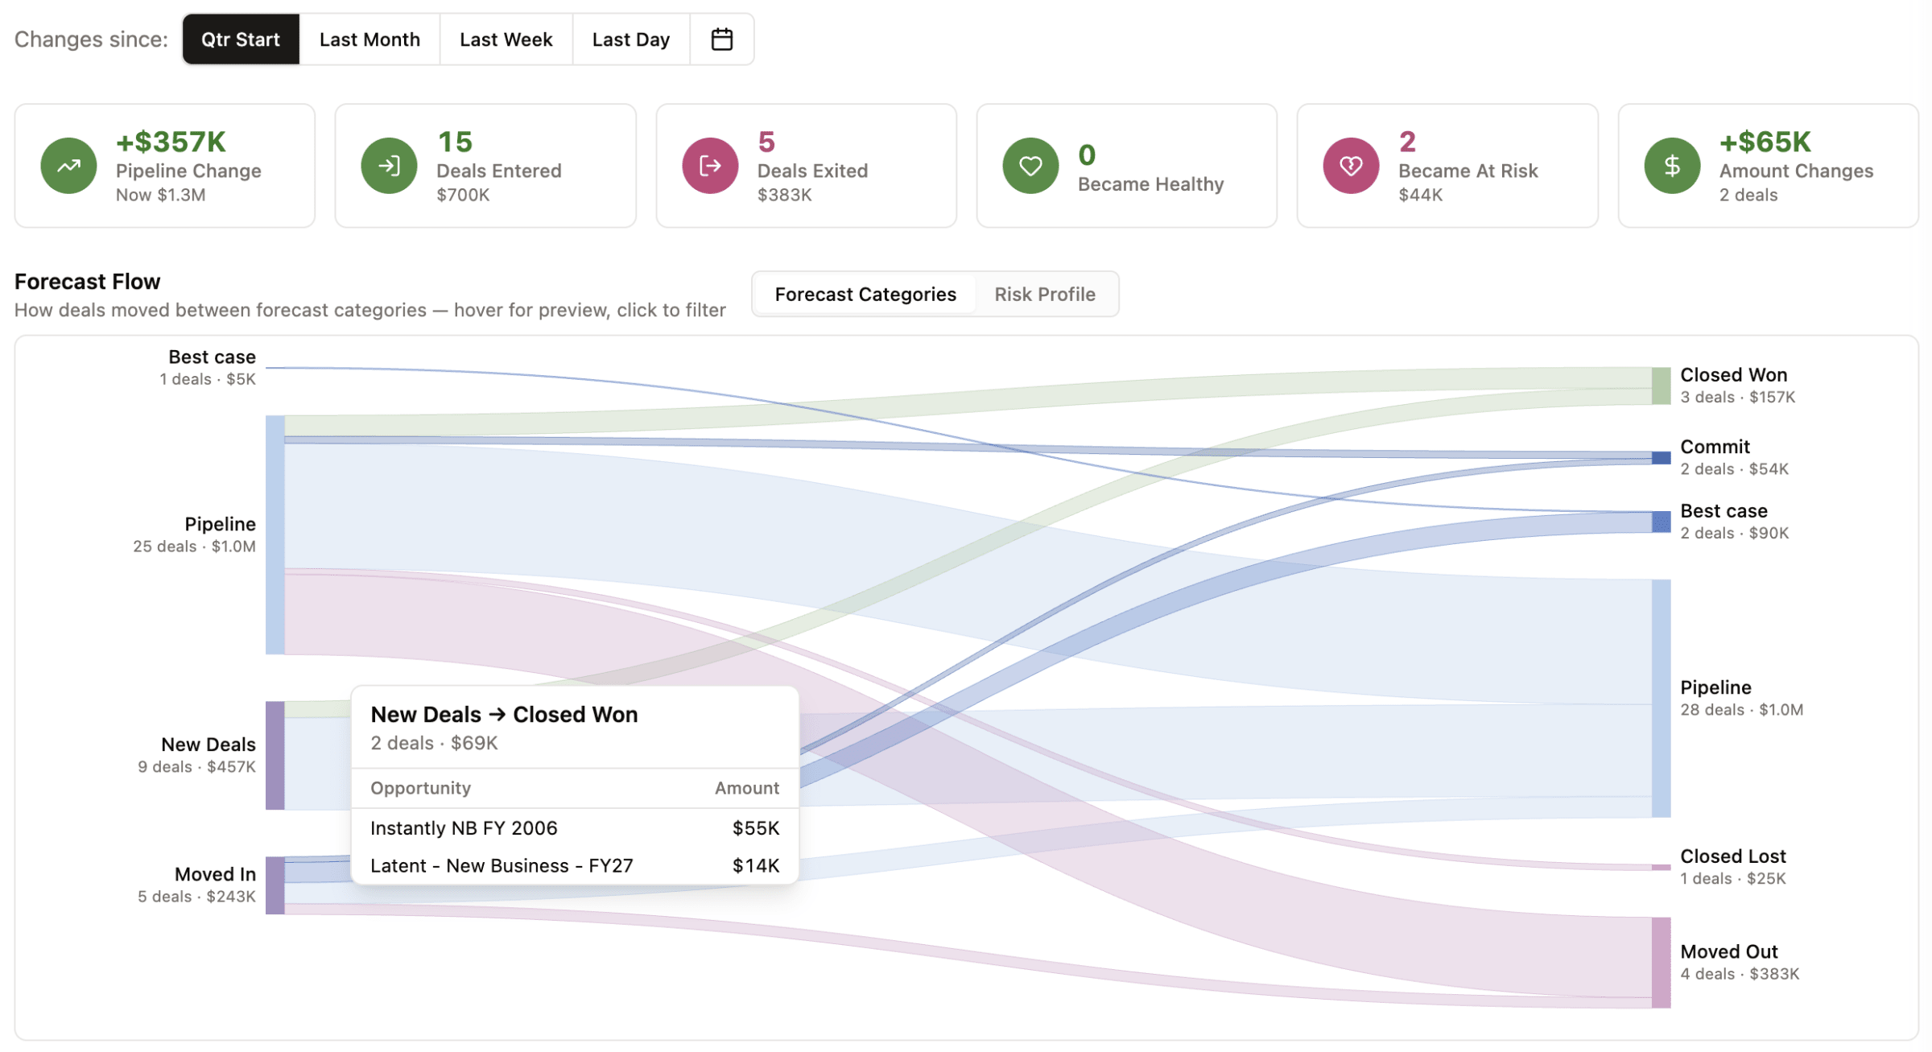The height and width of the screenshot is (1052, 1932).
Task: Open the custom date calendar picker
Action: coord(721,39)
